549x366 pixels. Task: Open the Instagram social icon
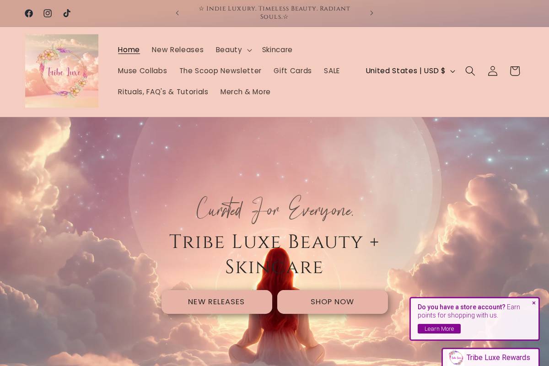click(48, 13)
